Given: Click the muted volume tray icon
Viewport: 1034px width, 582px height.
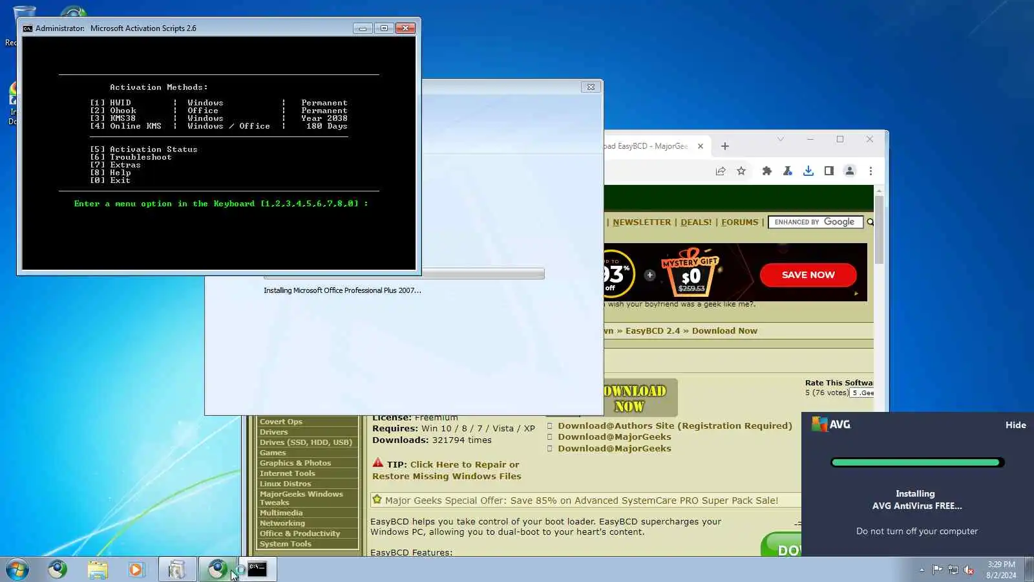Looking at the screenshot, I should pos(969,570).
